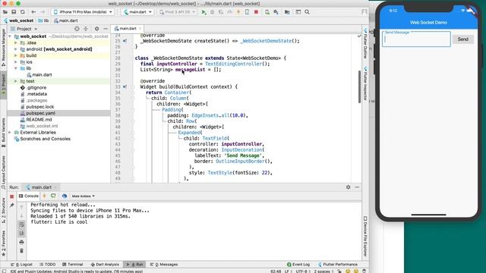Open the Dart Analysis tool window tab
This screenshot has width=486, height=273.
pos(105,265)
